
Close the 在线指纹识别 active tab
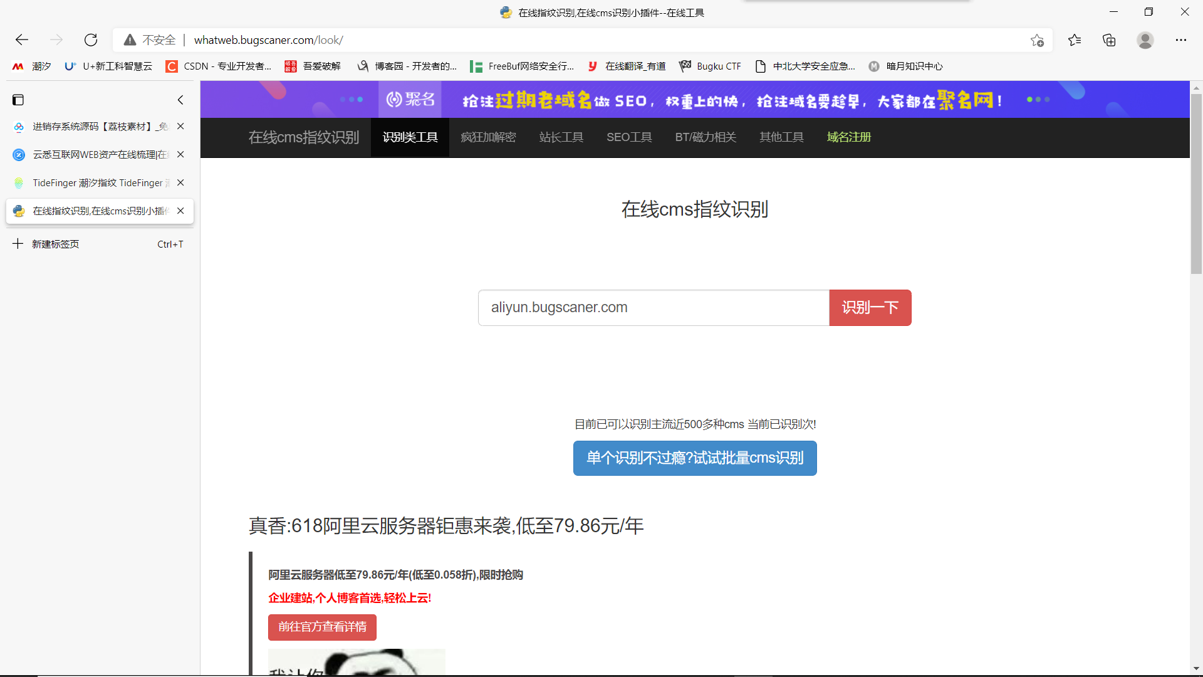(x=180, y=211)
